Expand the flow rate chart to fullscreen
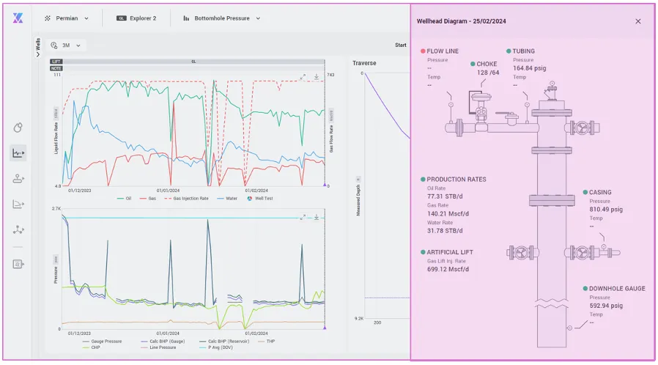The width and height of the screenshot is (658, 365). click(x=303, y=77)
